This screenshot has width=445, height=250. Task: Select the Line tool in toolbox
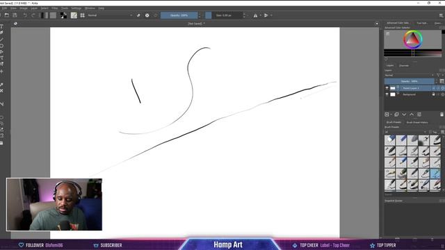1,40
